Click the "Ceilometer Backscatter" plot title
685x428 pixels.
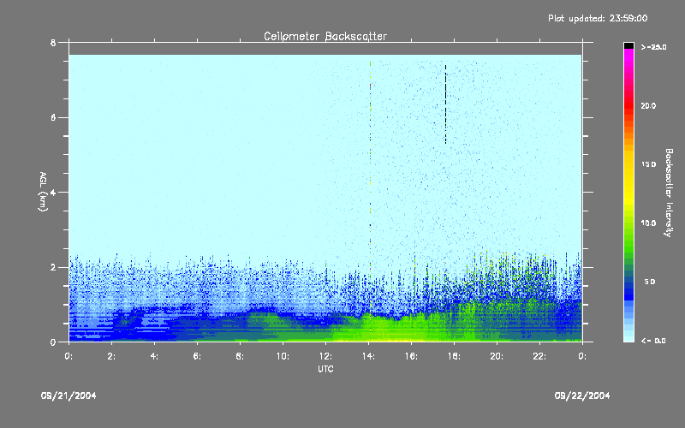pyautogui.click(x=325, y=36)
